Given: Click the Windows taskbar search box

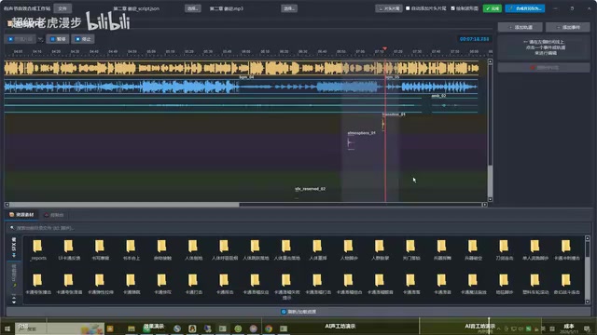Looking at the screenshot, I should coord(60,328).
